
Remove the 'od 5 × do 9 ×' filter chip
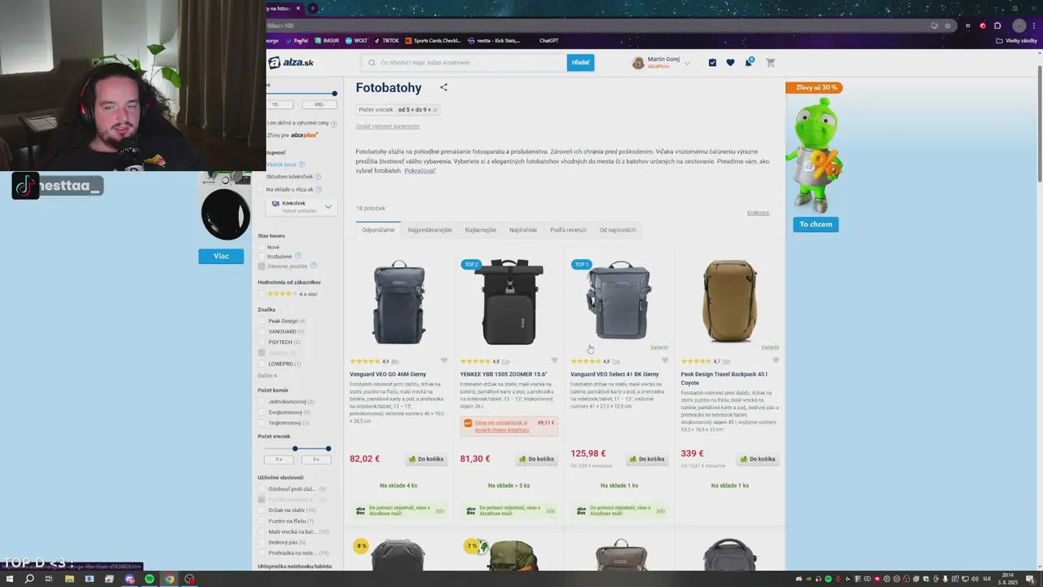click(x=435, y=109)
